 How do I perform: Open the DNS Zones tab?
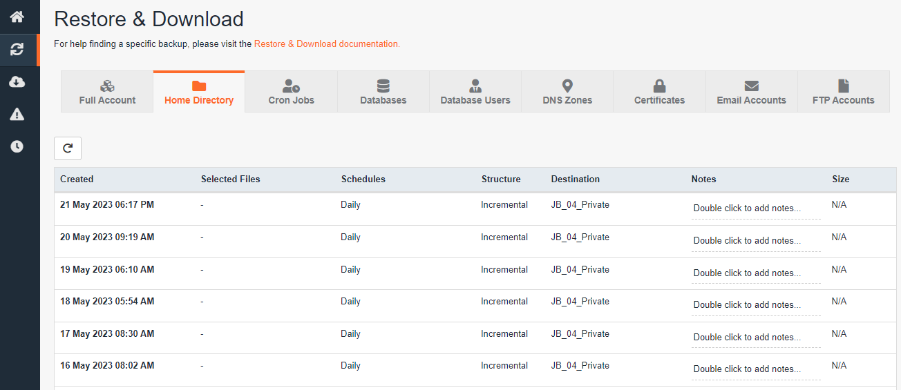click(x=567, y=92)
